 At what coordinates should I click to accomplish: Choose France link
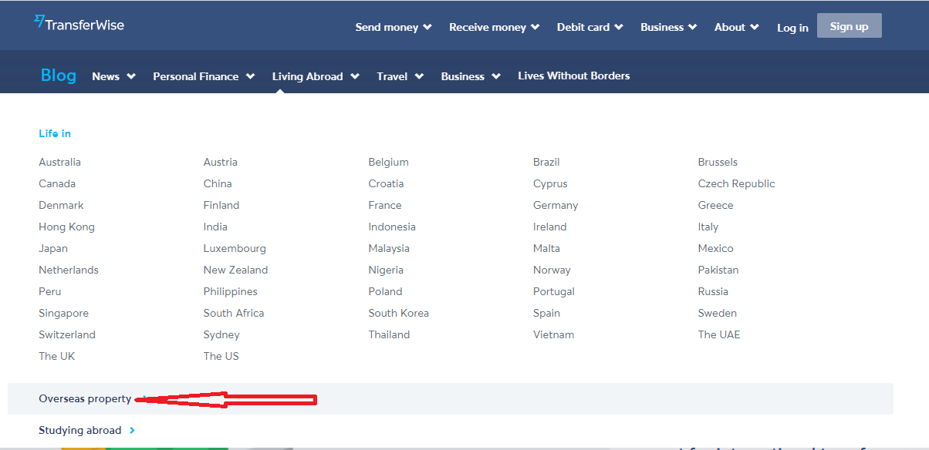point(385,205)
